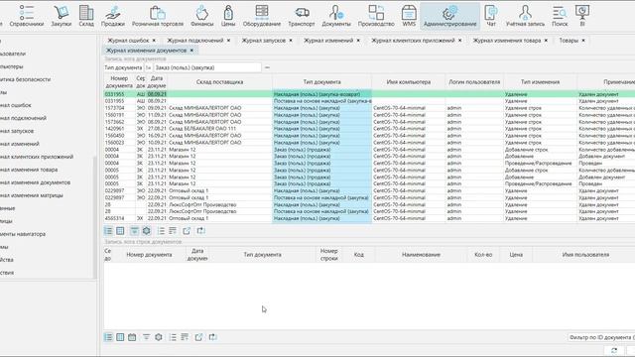635x357 pixels.
Task: Sort by Имя компьютера column header
Action: (408, 81)
